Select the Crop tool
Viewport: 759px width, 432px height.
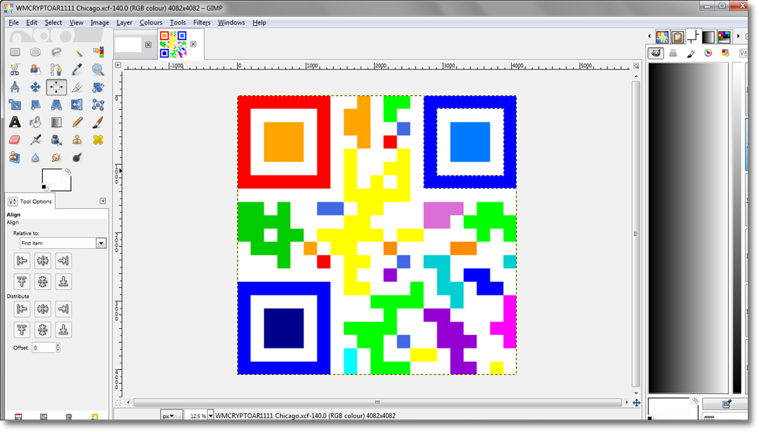pyautogui.click(x=77, y=87)
